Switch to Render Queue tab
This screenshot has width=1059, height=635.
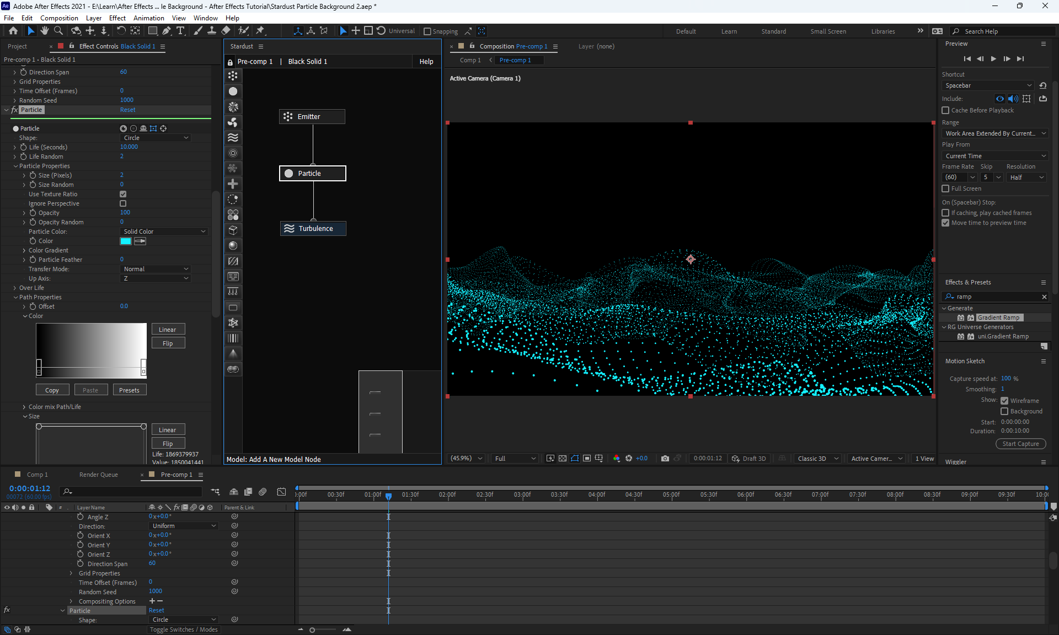pyautogui.click(x=98, y=475)
